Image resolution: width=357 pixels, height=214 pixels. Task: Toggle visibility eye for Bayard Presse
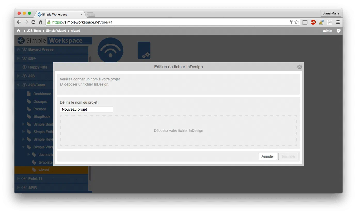[25, 49]
